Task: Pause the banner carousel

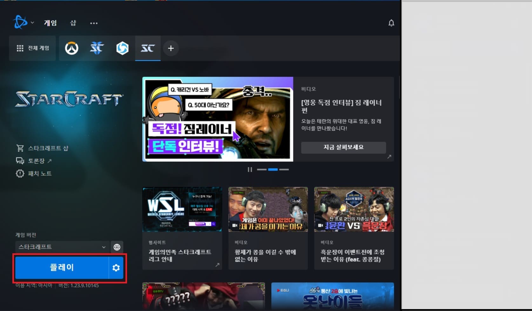Action: (250, 170)
